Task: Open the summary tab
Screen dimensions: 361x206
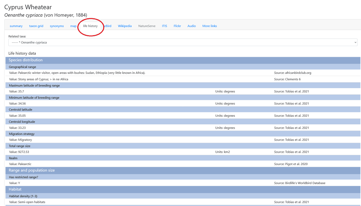Action: point(16,26)
